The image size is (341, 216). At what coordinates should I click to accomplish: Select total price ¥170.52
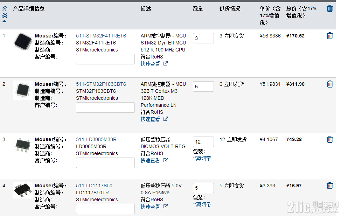point(295,36)
